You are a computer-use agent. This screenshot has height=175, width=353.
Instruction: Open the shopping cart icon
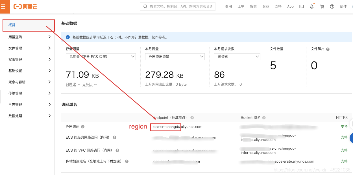(x=322, y=6)
